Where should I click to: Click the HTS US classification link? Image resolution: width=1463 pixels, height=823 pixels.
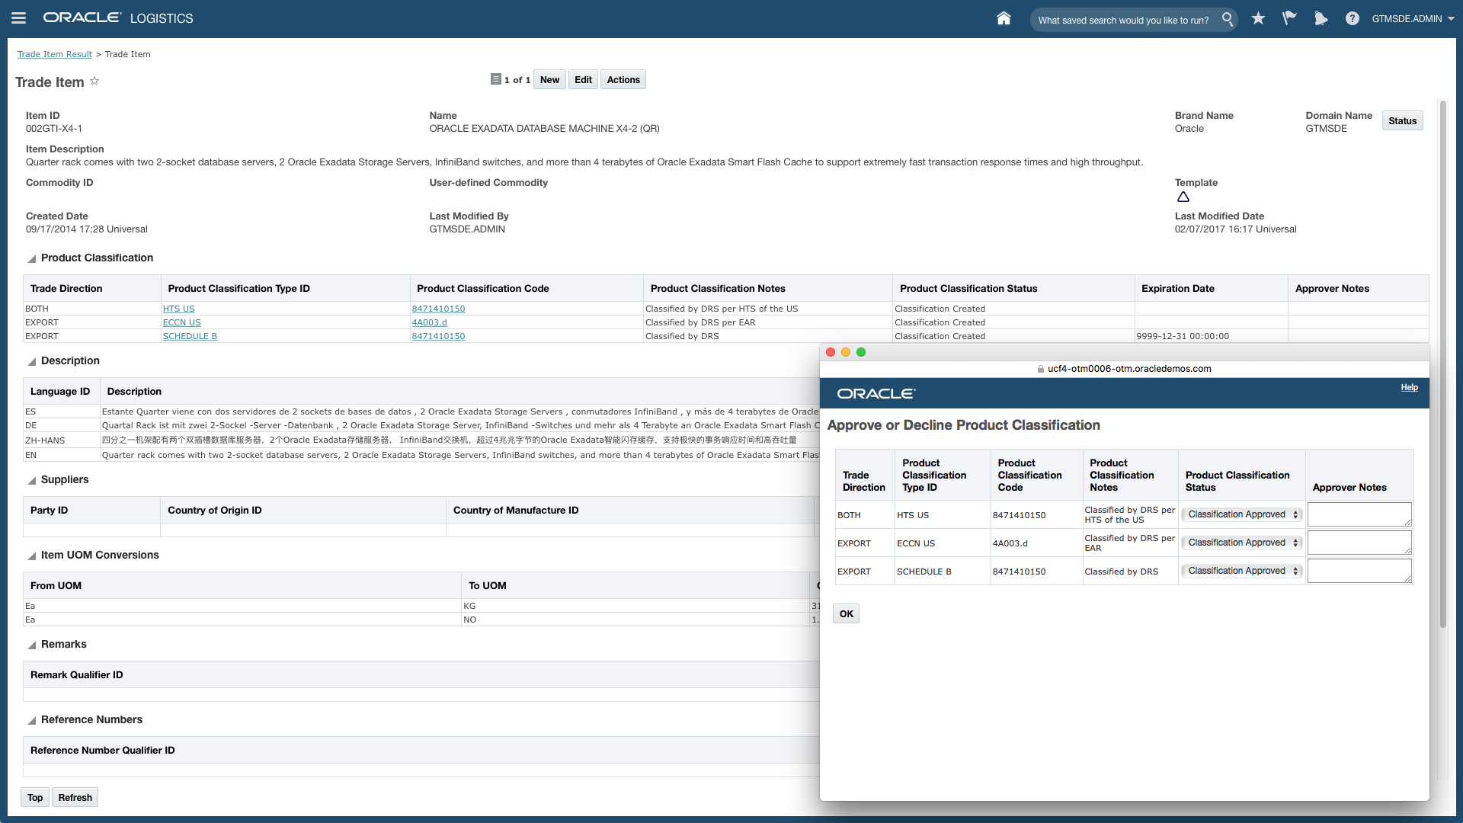pyautogui.click(x=179, y=309)
